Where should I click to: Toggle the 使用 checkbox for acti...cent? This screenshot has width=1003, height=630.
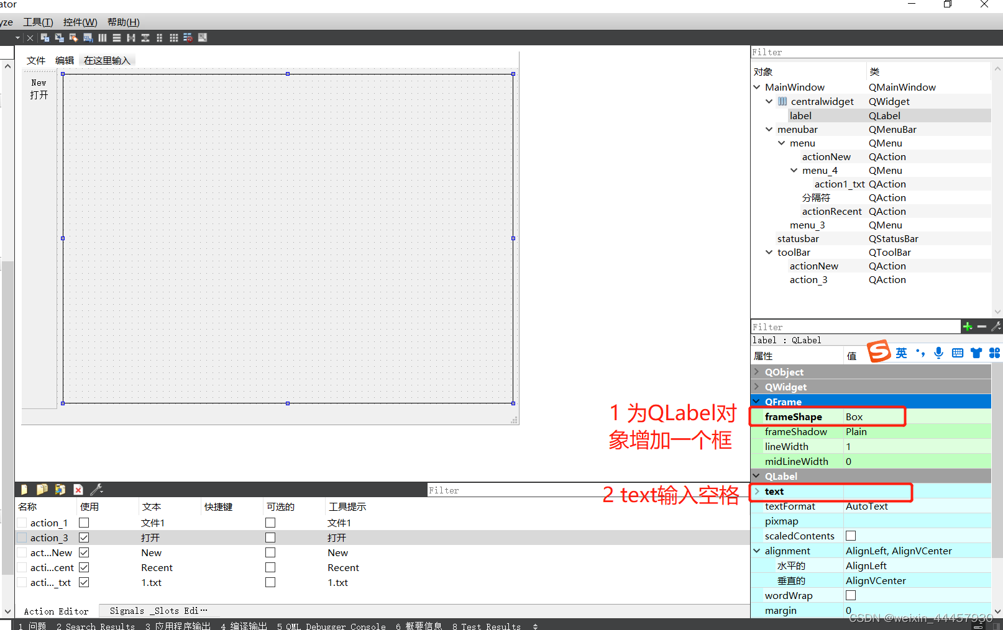(x=84, y=567)
